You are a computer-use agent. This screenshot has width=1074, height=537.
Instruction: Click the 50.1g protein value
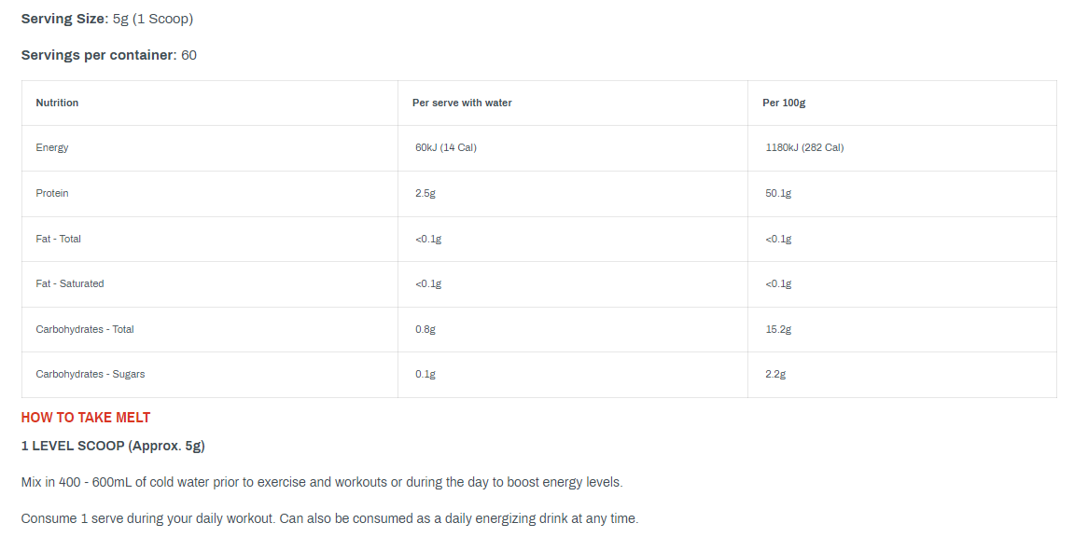pos(778,193)
